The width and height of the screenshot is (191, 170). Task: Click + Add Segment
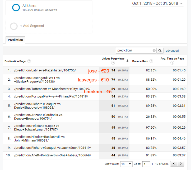[x=32, y=26]
